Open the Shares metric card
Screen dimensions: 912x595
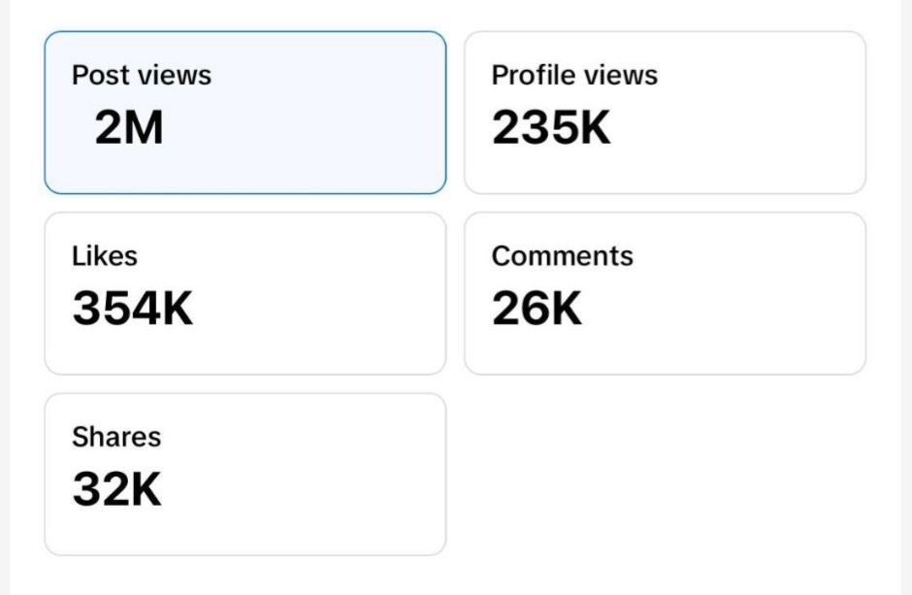244,474
